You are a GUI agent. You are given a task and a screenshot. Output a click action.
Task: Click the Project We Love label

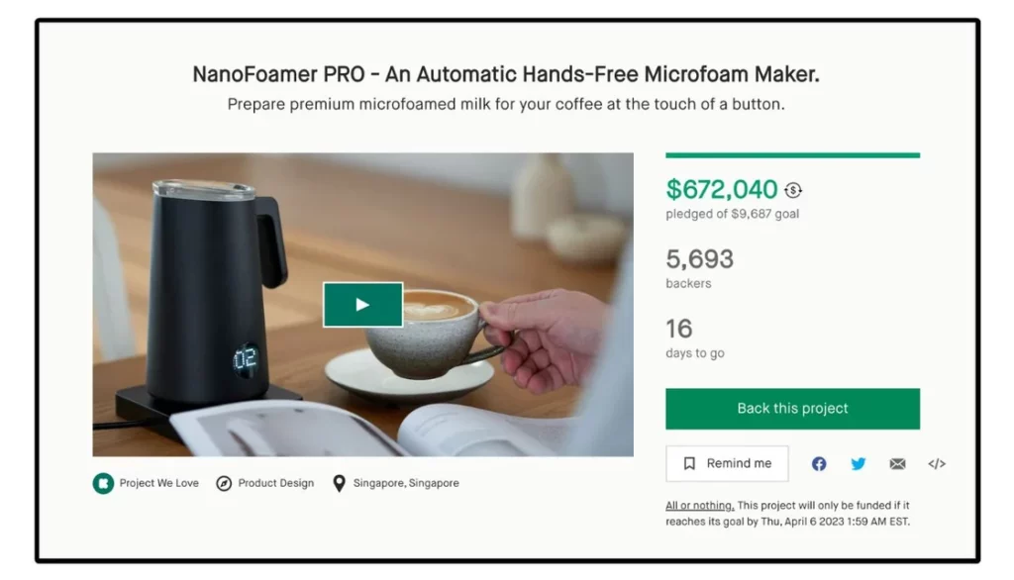(x=158, y=483)
